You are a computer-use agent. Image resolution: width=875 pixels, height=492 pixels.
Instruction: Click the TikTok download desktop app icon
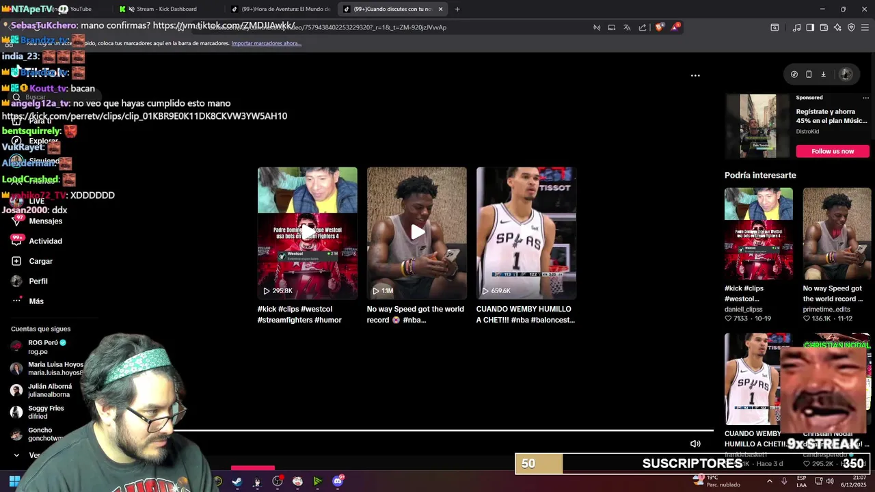(823, 74)
